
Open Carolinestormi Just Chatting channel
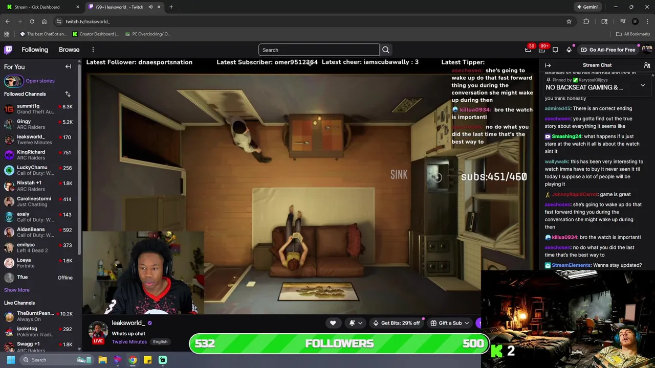coord(38,201)
